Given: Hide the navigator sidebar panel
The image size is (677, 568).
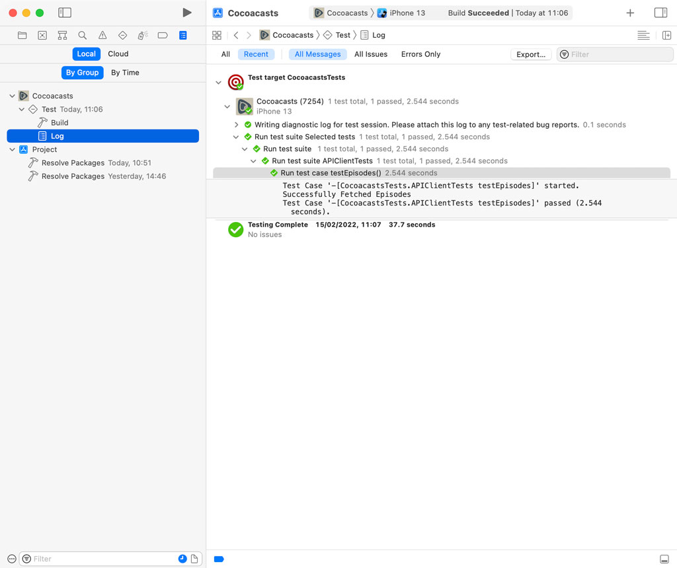Looking at the screenshot, I should [65, 13].
